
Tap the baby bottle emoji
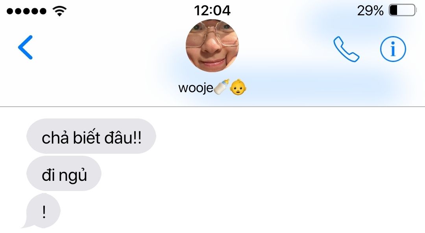coord(222,87)
